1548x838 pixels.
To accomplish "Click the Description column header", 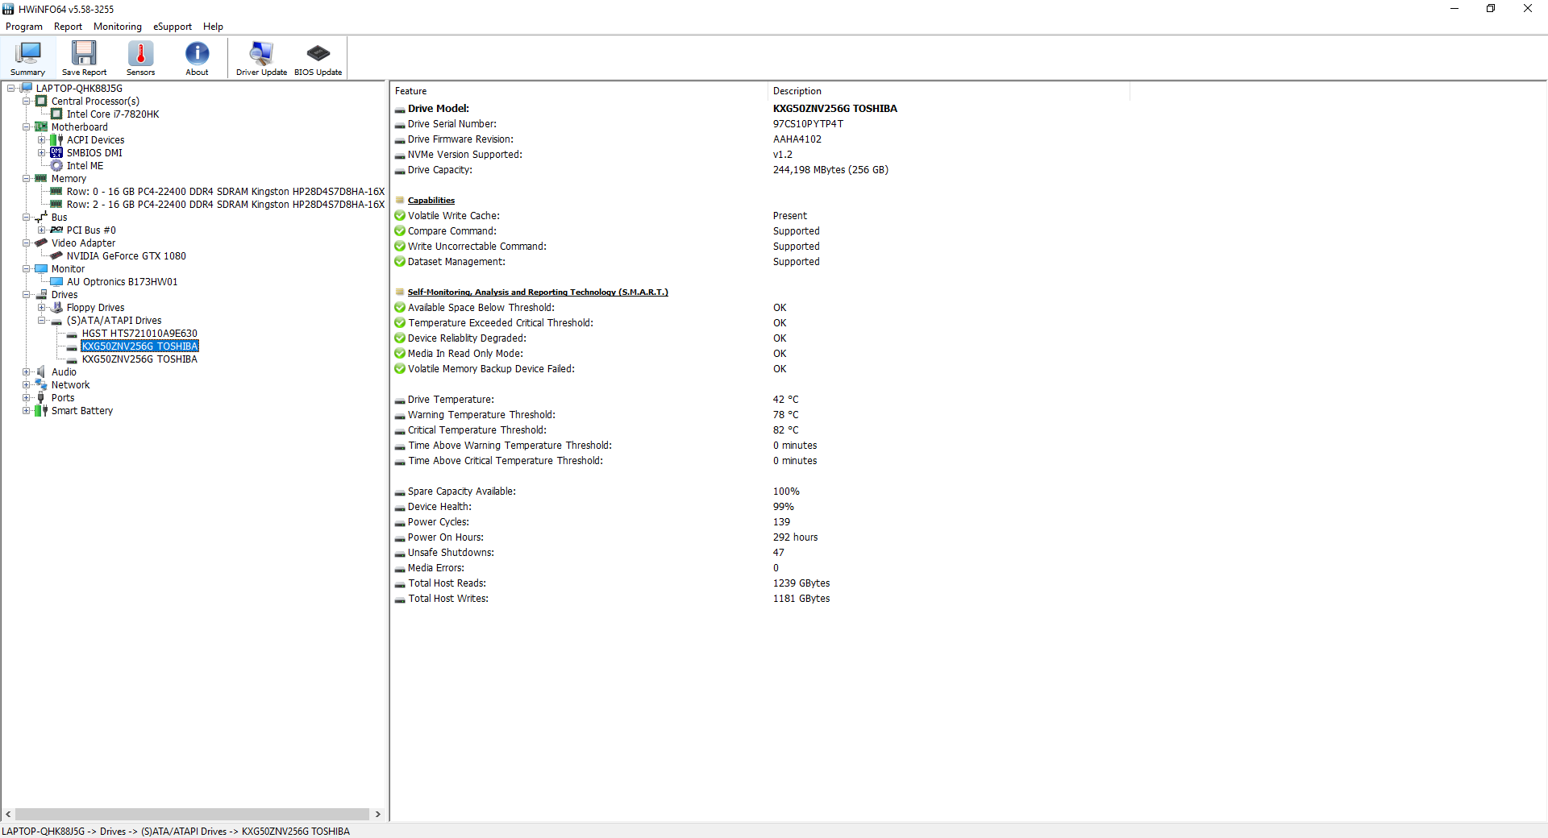I will (948, 91).
